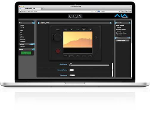Screen dimensions: 150x118
Task: Open the Config menu item
Action: (x=22, y=27)
